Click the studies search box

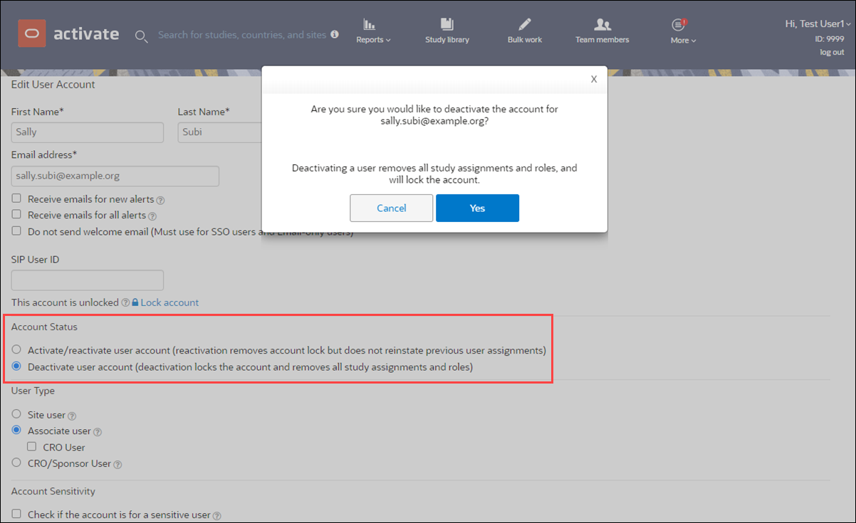[242, 35]
